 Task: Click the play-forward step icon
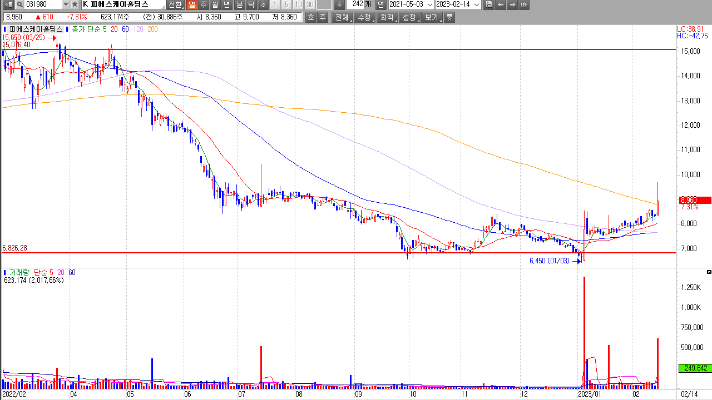(x=524, y=4)
